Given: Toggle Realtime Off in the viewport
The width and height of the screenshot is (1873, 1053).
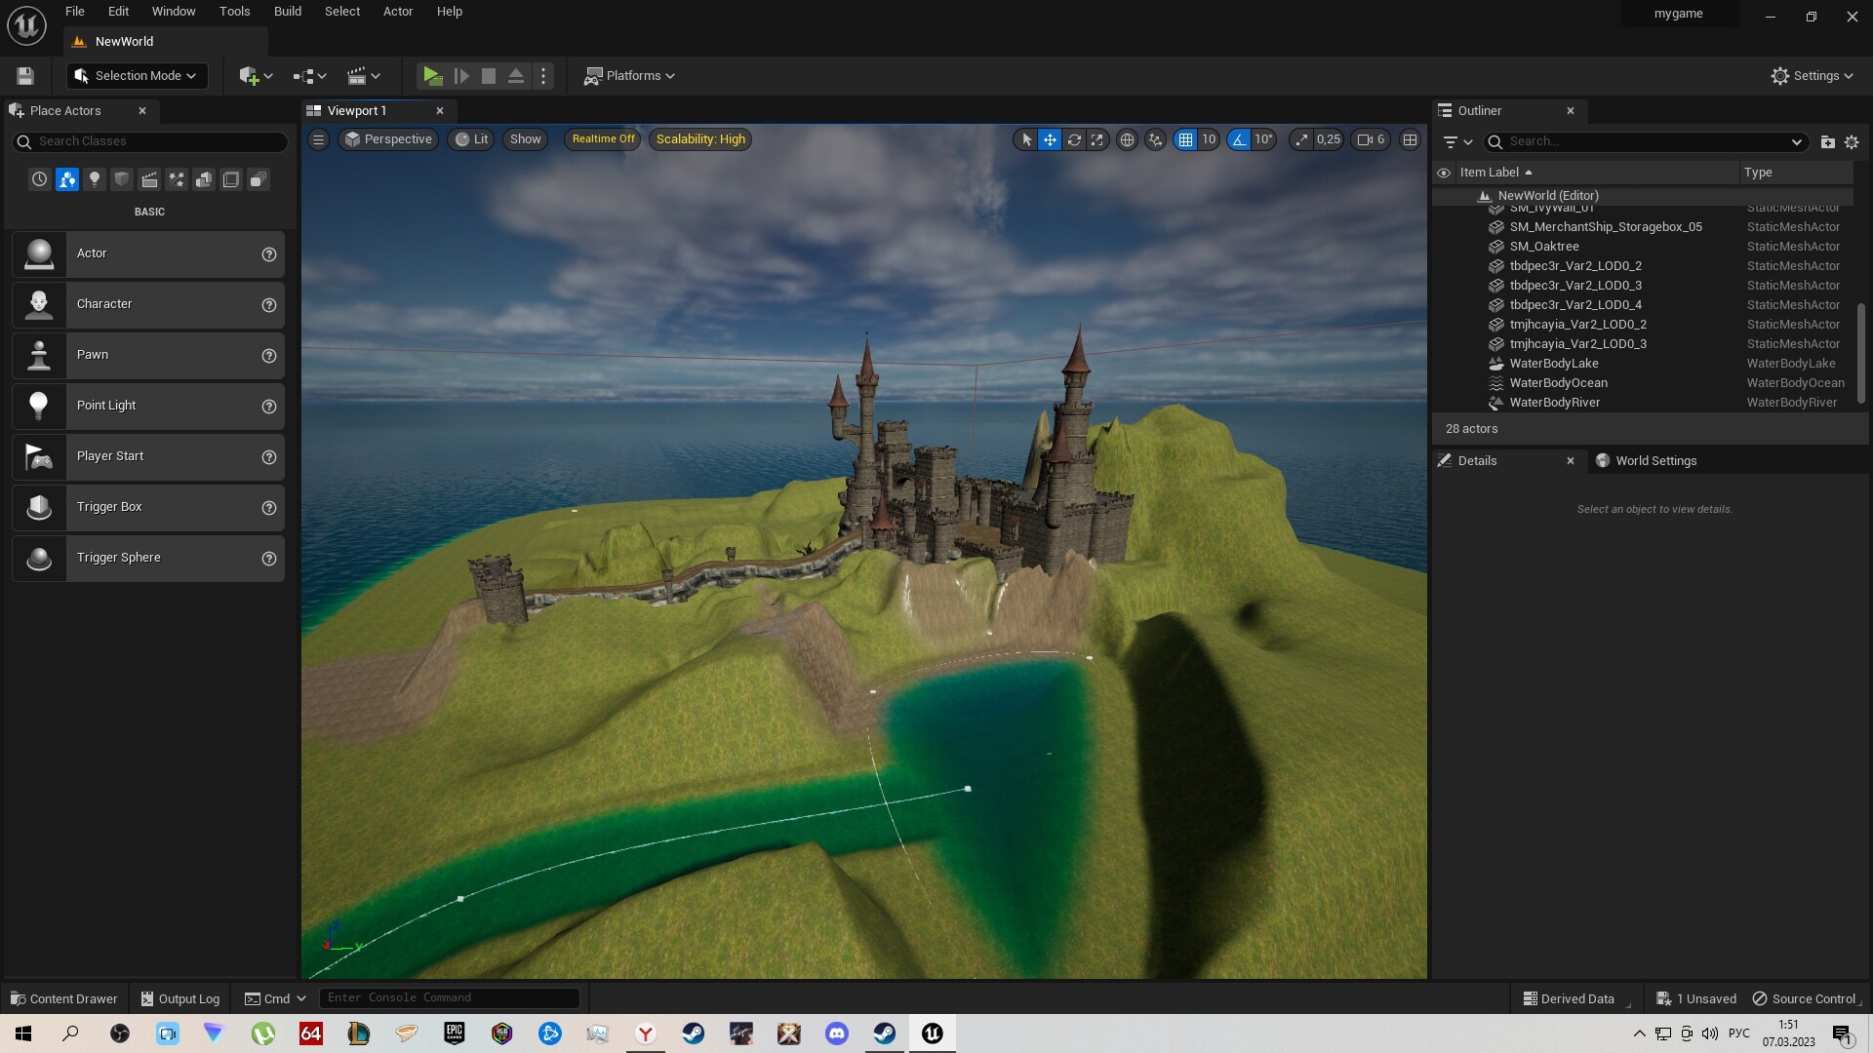Looking at the screenshot, I should pyautogui.click(x=602, y=139).
